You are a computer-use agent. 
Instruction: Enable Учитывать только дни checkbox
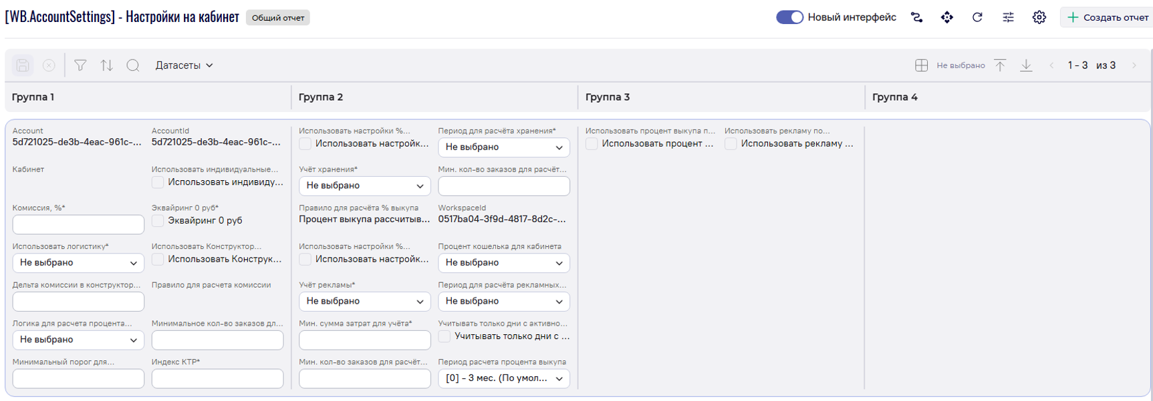coord(444,336)
